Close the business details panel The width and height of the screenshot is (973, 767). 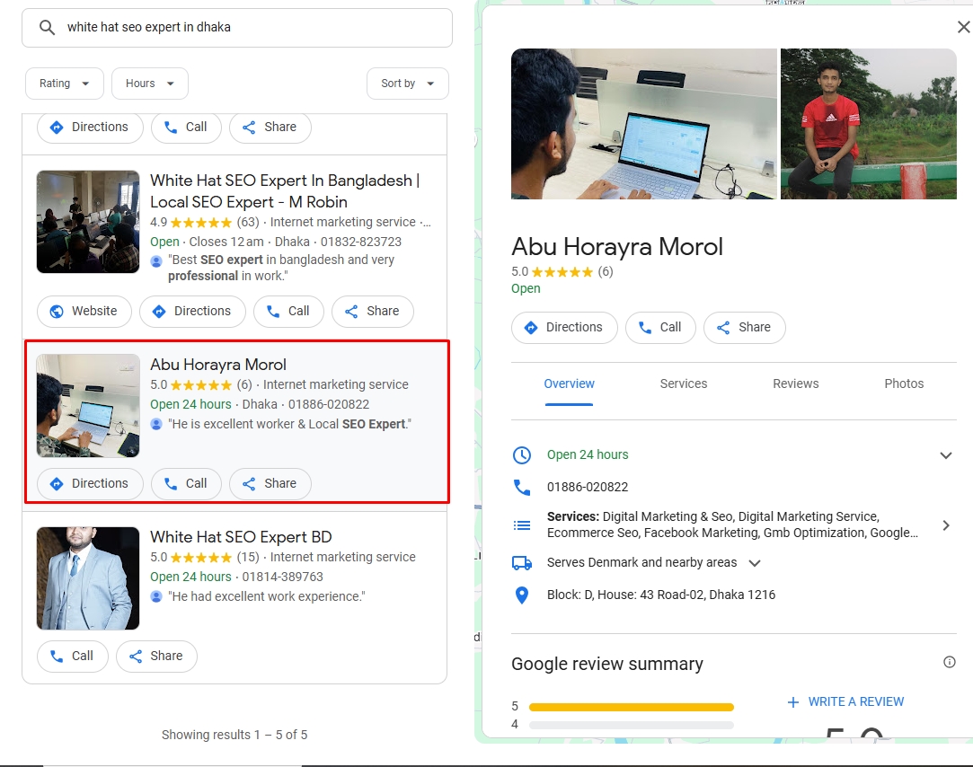pyautogui.click(x=963, y=27)
